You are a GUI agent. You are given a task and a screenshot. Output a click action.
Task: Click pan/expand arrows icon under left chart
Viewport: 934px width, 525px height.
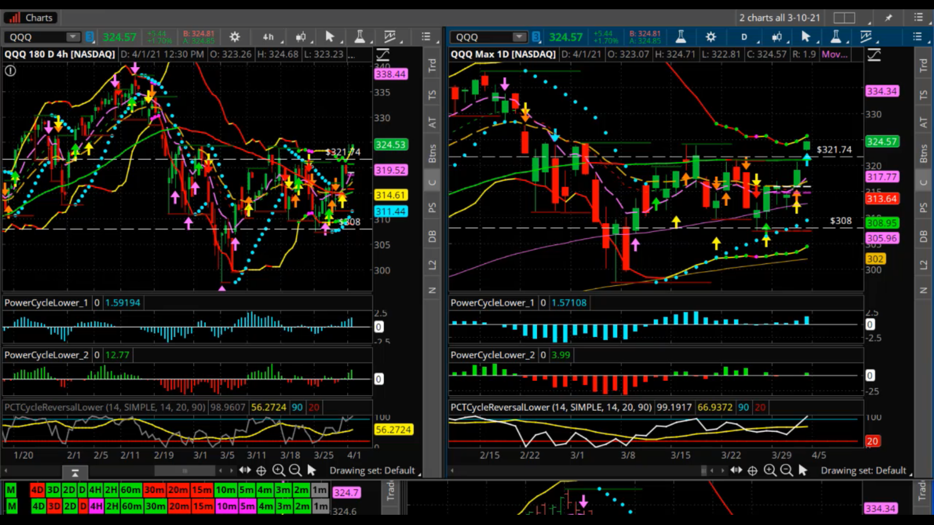point(245,470)
